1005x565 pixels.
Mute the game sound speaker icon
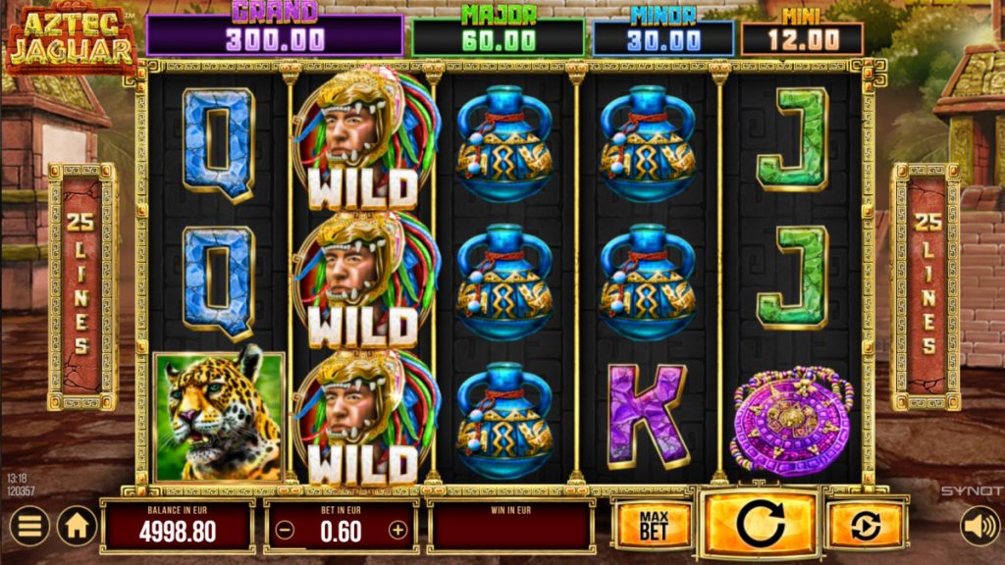[980, 526]
